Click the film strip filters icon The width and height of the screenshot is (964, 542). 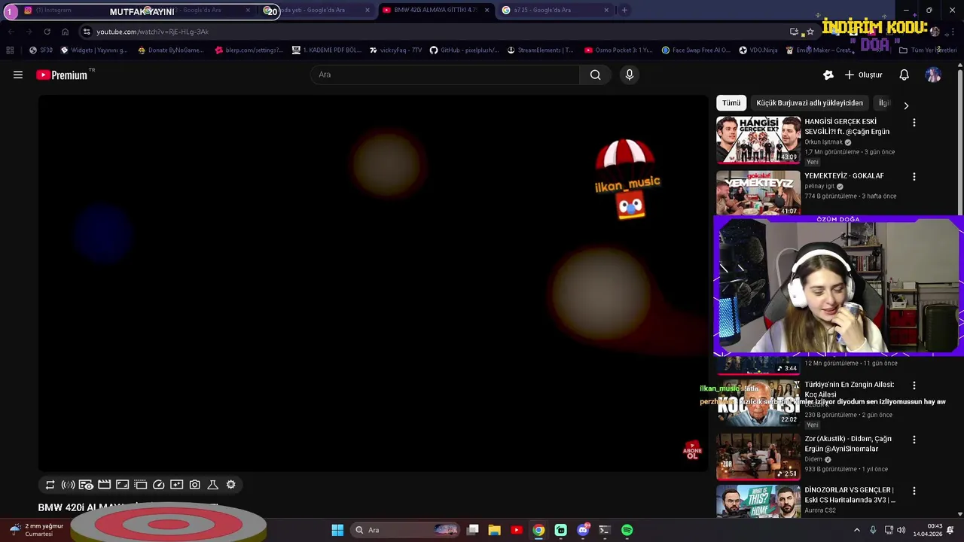pyautogui.click(x=140, y=485)
